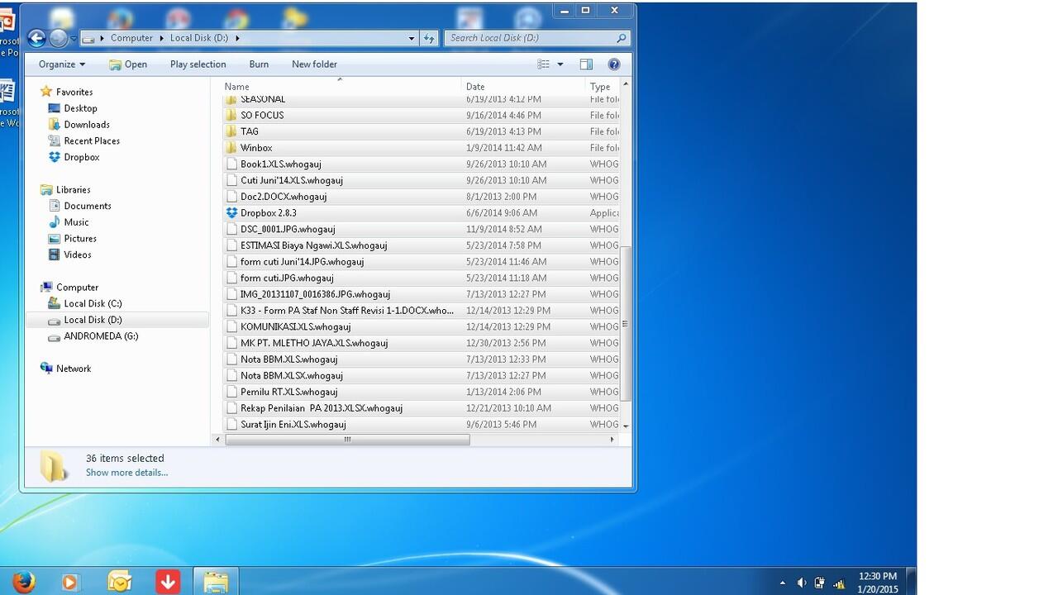Select the file KOMUNIKASI.XLS.whogauj
The image size is (1058, 595).
point(295,326)
